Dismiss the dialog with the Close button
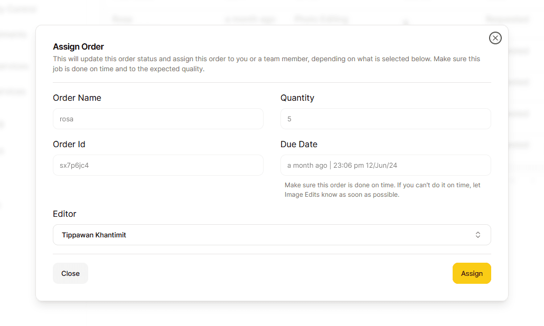 (x=70, y=273)
